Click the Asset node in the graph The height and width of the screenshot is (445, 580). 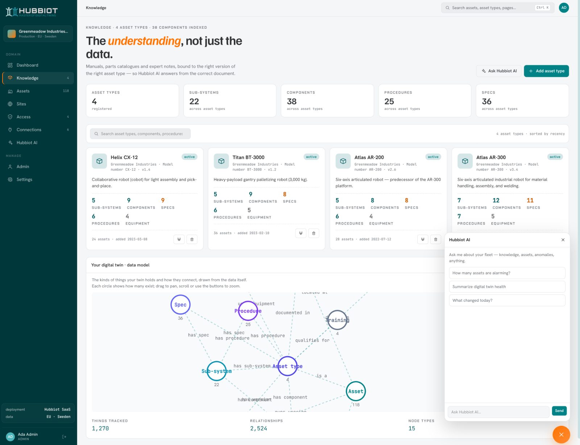pos(356,391)
